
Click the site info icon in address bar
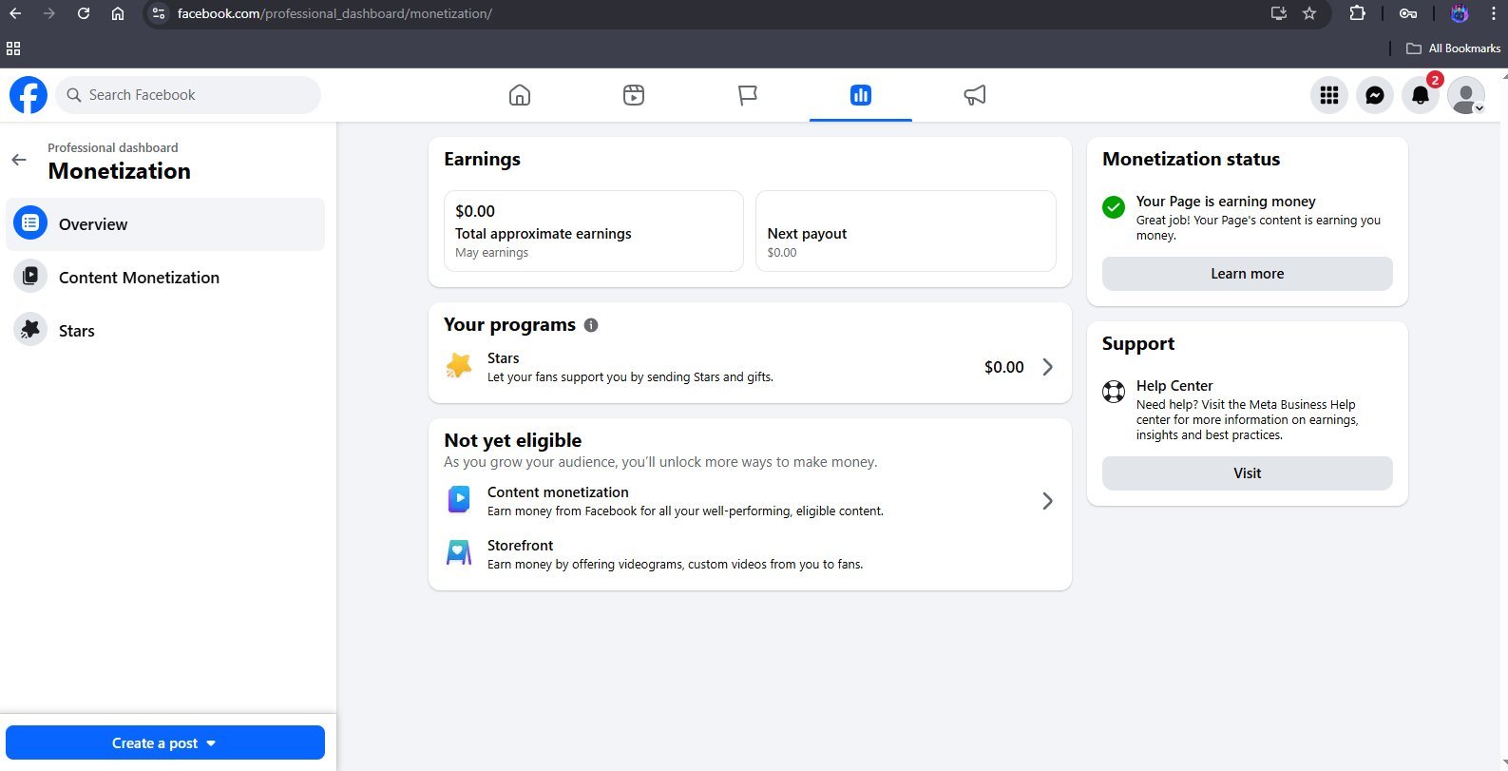click(x=159, y=13)
